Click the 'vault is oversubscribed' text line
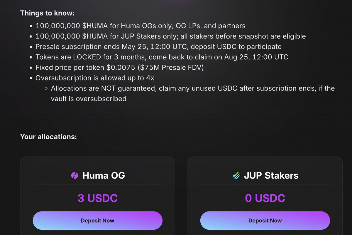Screen dimensions: 352x235 (89, 99)
